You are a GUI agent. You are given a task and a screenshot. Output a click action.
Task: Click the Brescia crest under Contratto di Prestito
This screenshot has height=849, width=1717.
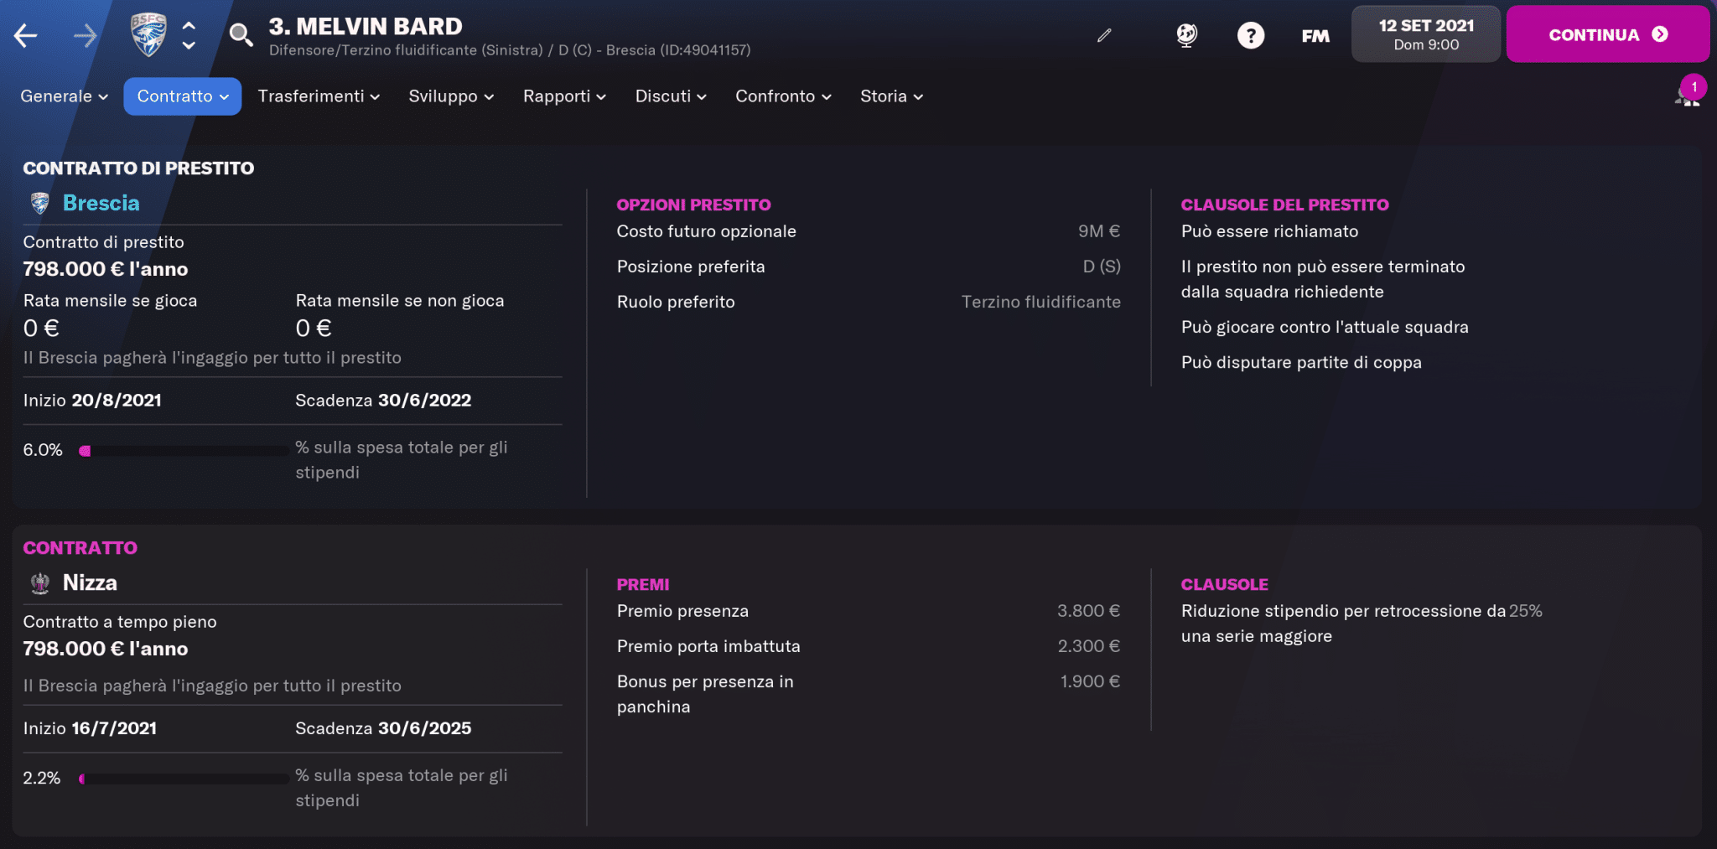(39, 202)
